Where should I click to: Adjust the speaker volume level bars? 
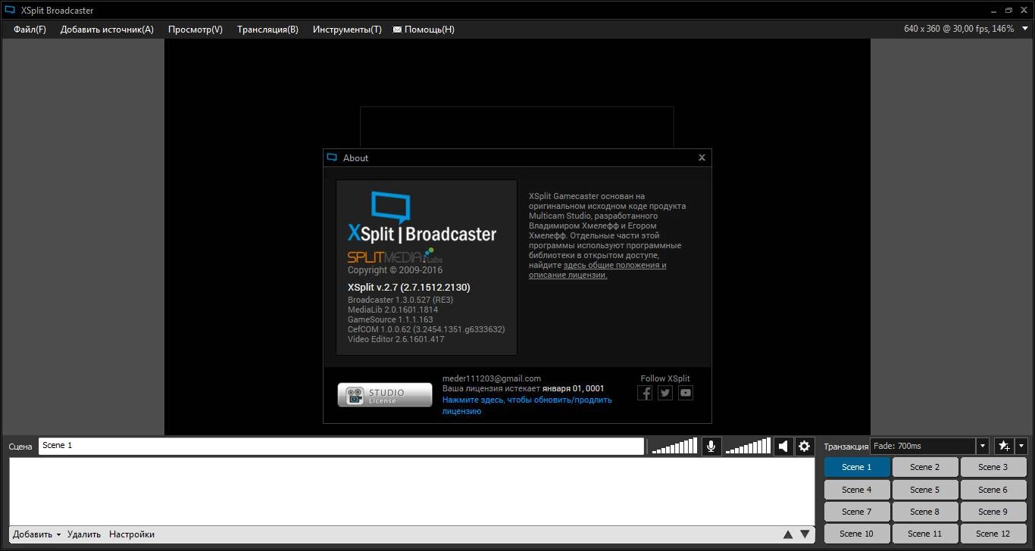[748, 446]
